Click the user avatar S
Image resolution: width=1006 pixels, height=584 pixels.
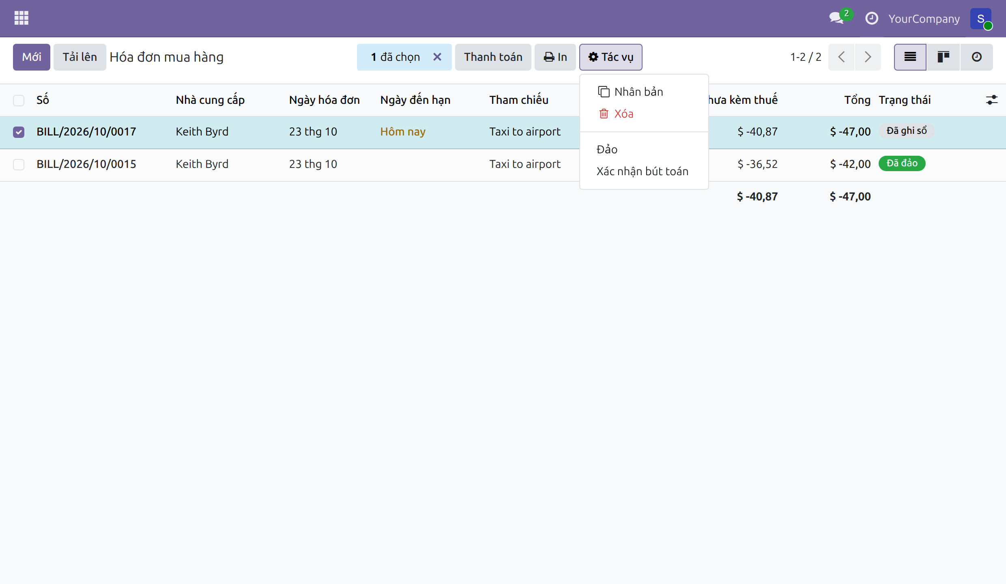[980, 19]
